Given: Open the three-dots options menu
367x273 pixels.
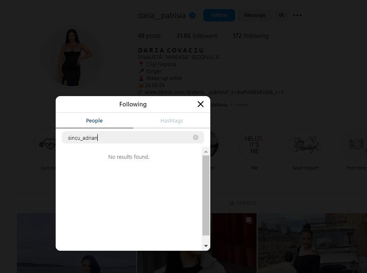Looking at the screenshot, I should click(x=297, y=15).
